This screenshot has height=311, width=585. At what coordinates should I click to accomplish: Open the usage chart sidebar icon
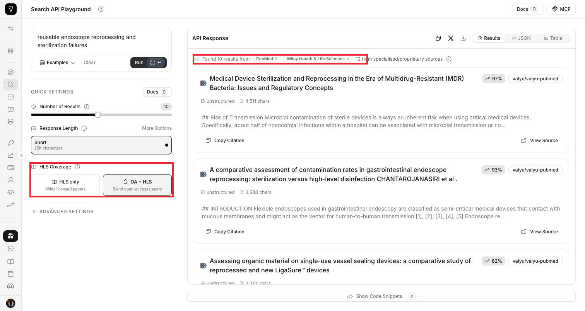pos(11,155)
